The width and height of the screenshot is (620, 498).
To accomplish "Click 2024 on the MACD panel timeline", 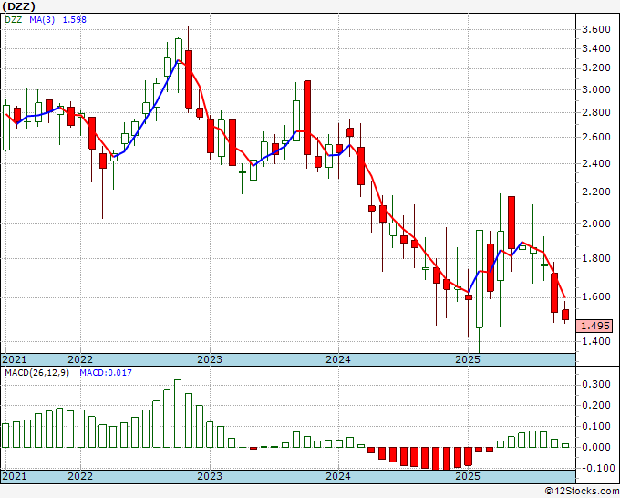I will pyautogui.click(x=338, y=476).
